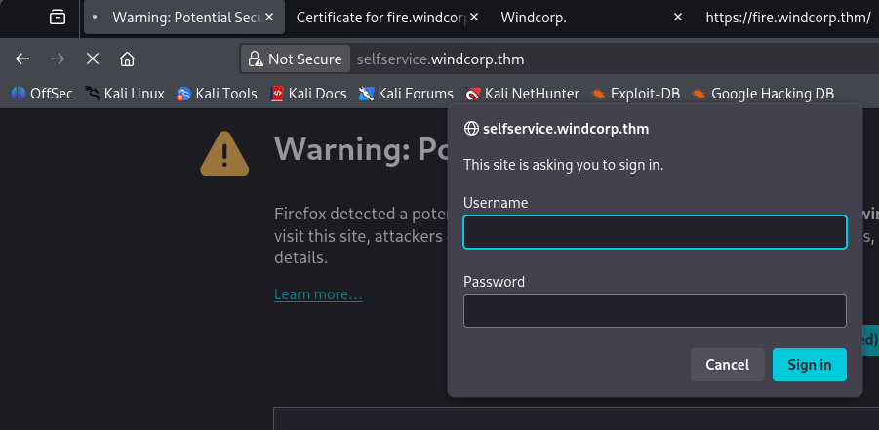Click into the Password field
Screen dimensions: 879x430
click(x=654, y=311)
